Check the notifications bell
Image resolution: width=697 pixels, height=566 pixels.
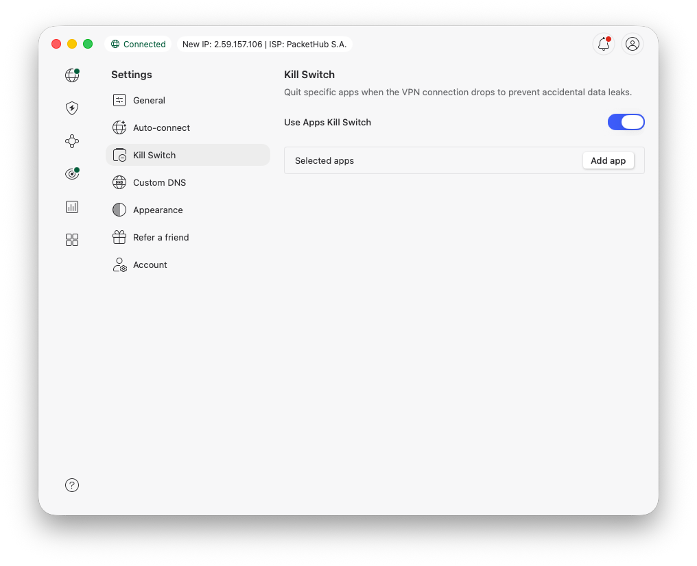pos(603,44)
